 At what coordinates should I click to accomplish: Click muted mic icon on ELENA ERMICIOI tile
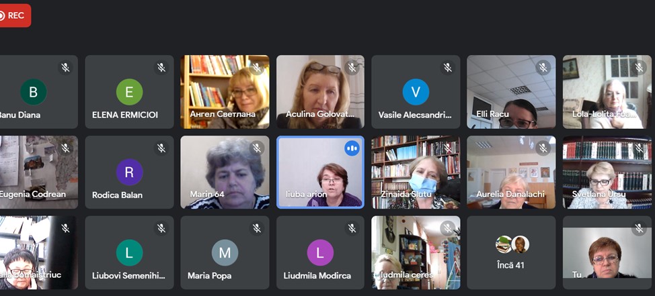click(x=161, y=68)
